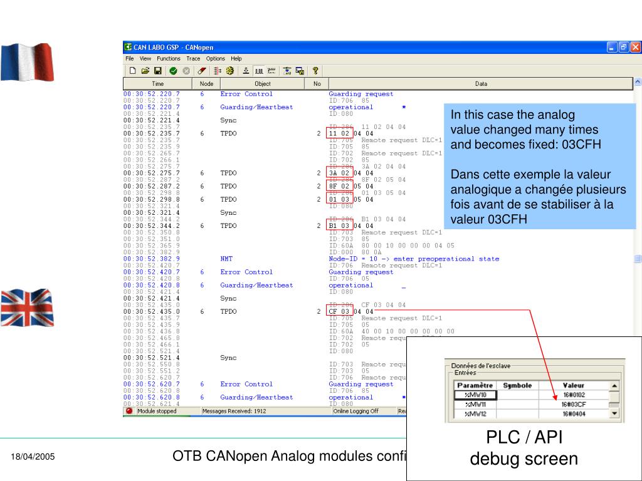Click Guarding/Heartbeat row at 00:30:52.420.8
This screenshot has width=642, height=481.
point(265,285)
